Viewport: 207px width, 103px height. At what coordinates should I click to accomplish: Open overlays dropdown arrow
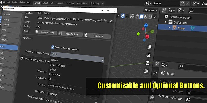(127, 16)
